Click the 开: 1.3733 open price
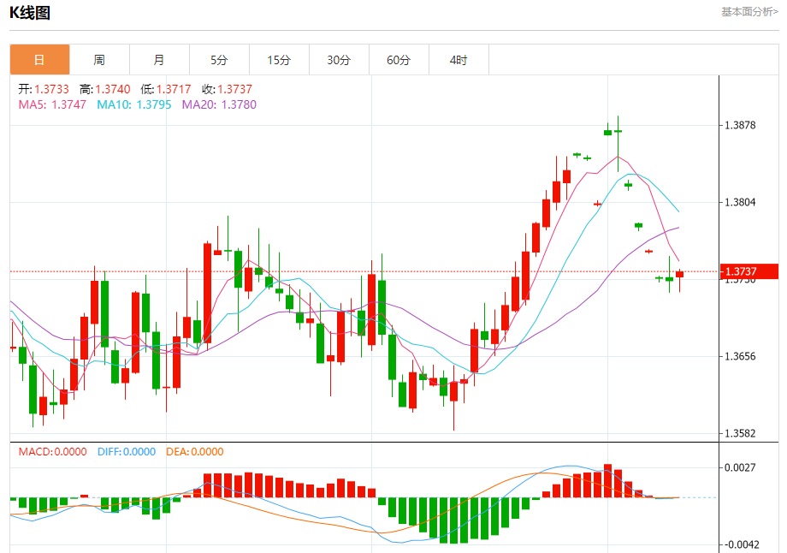 [44, 89]
